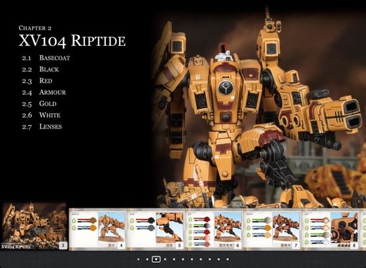This screenshot has width=366, height=268.
Task: Jump to the sixth chapter dot
Action: [191, 259]
